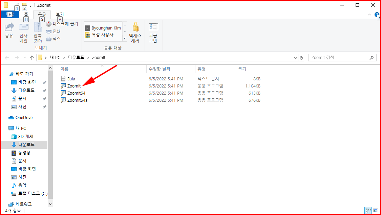Open pinned Downloads (다운로드) under Quick access

(26, 90)
